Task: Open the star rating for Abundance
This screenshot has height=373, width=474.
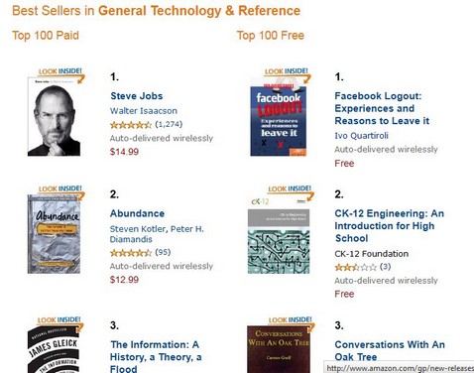Action: (131, 253)
